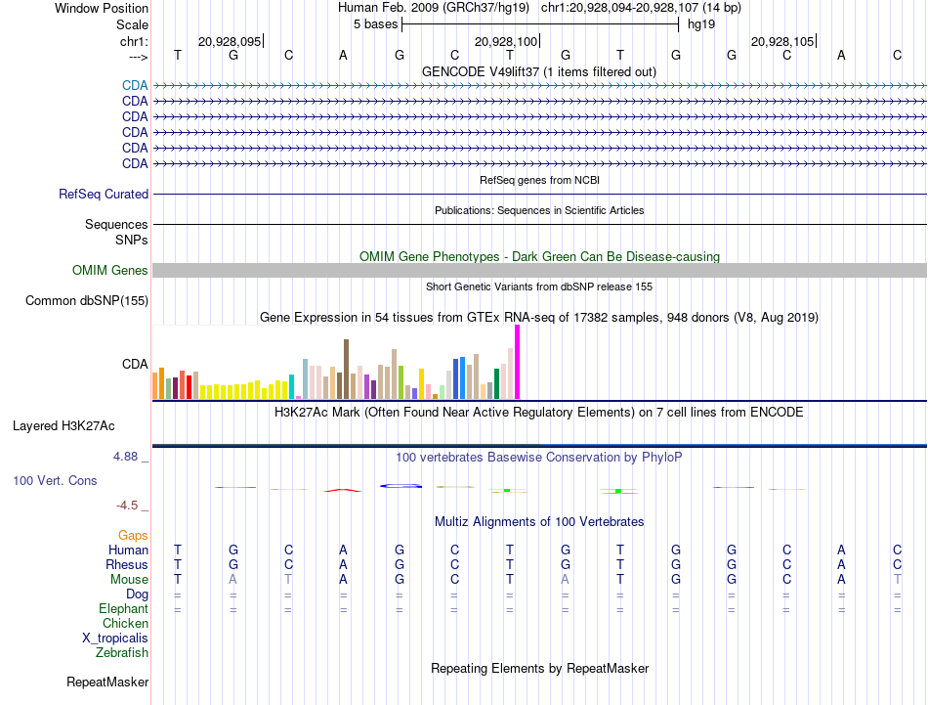This screenshot has width=928, height=705.
Task: Click Short Genetic Variants from dbSNP title
Action: tap(539, 286)
